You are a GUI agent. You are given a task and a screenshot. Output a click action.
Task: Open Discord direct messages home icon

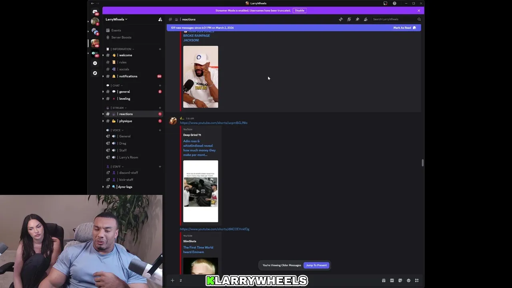pyautogui.click(x=95, y=12)
